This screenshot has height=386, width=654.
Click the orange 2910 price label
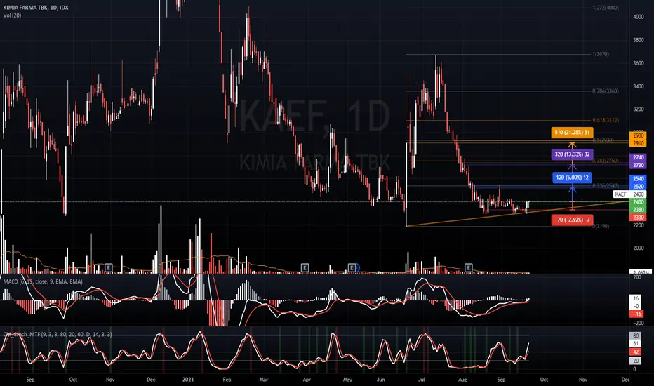pyautogui.click(x=638, y=143)
